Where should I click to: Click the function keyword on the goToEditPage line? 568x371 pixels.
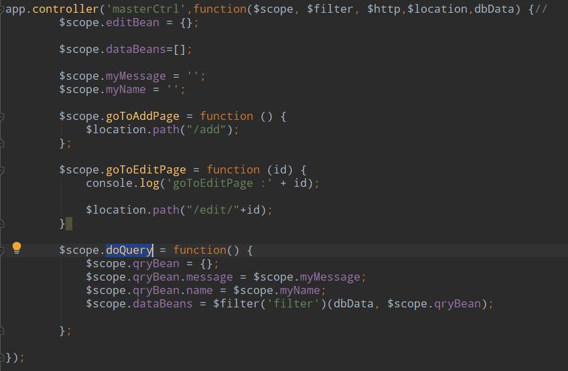tap(233, 170)
